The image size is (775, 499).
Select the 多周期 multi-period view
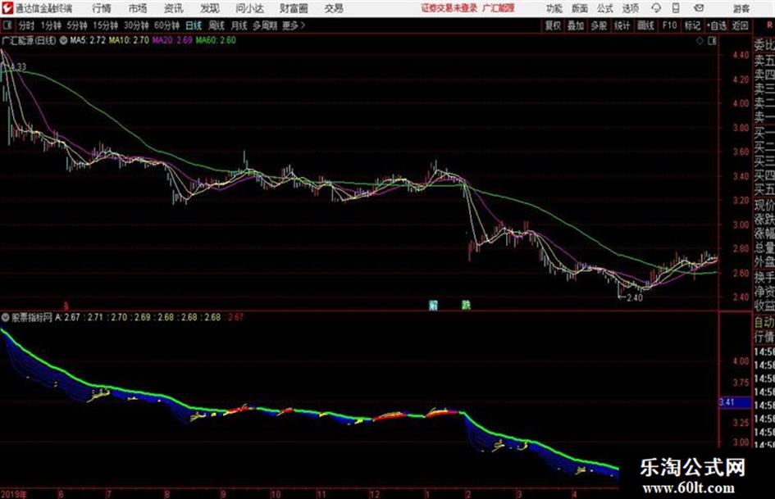(x=264, y=25)
